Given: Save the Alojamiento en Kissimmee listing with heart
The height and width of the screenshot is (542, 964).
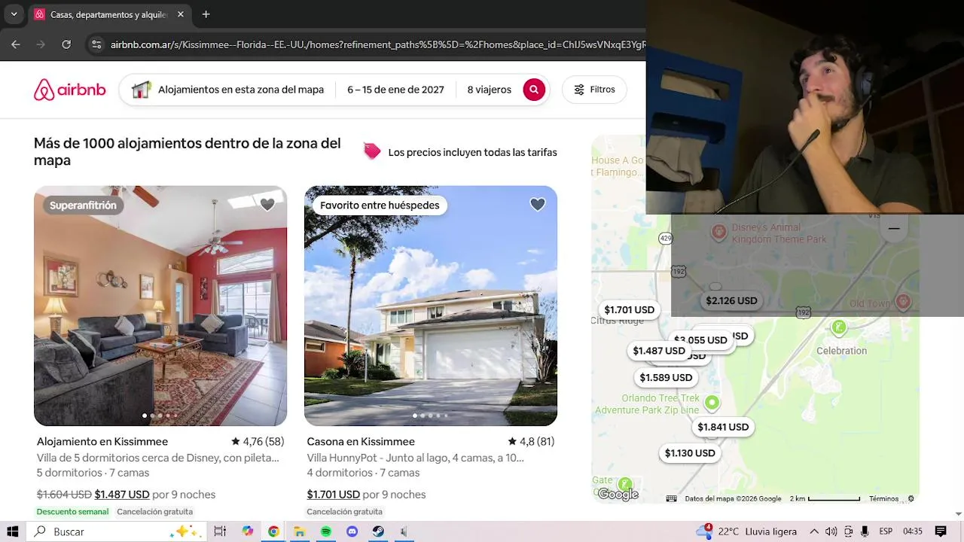Looking at the screenshot, I should point(267,205).
